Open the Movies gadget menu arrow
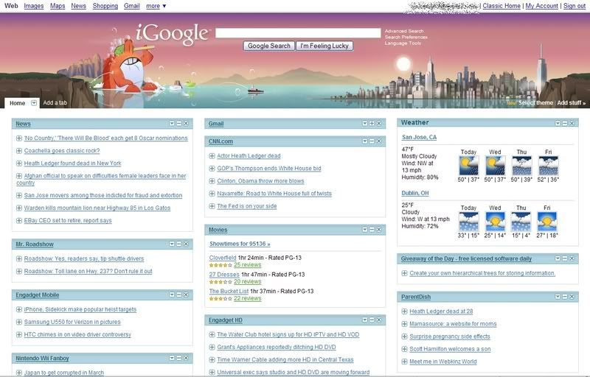This screenshot has width=590, height=377. click(x=365, y=230)
